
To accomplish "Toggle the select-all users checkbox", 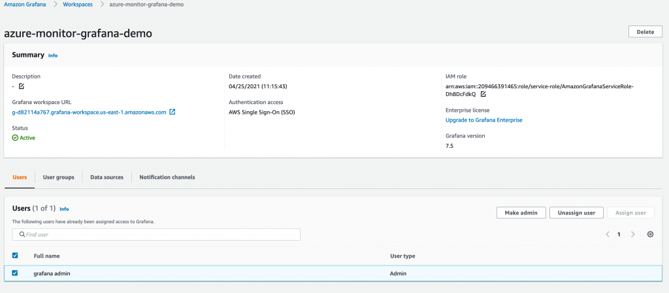I will tap(15, 256).
